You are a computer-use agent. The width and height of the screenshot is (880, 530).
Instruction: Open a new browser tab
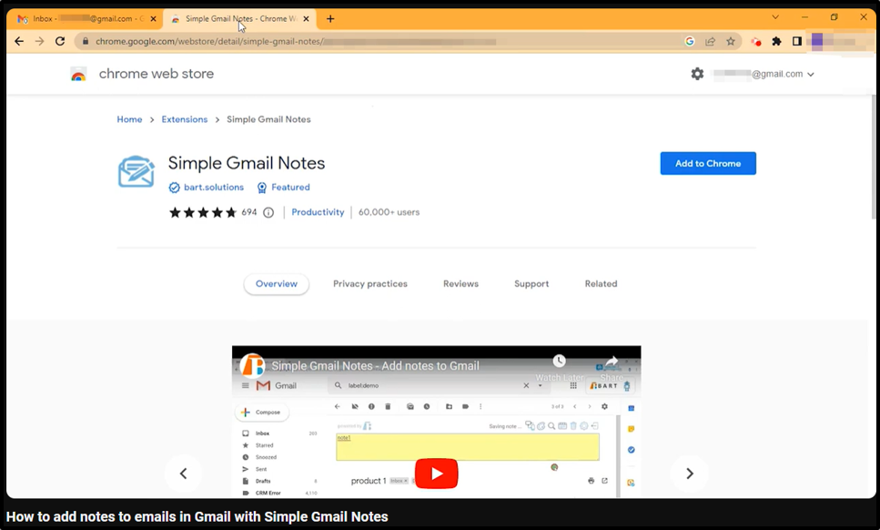point(330,18)
